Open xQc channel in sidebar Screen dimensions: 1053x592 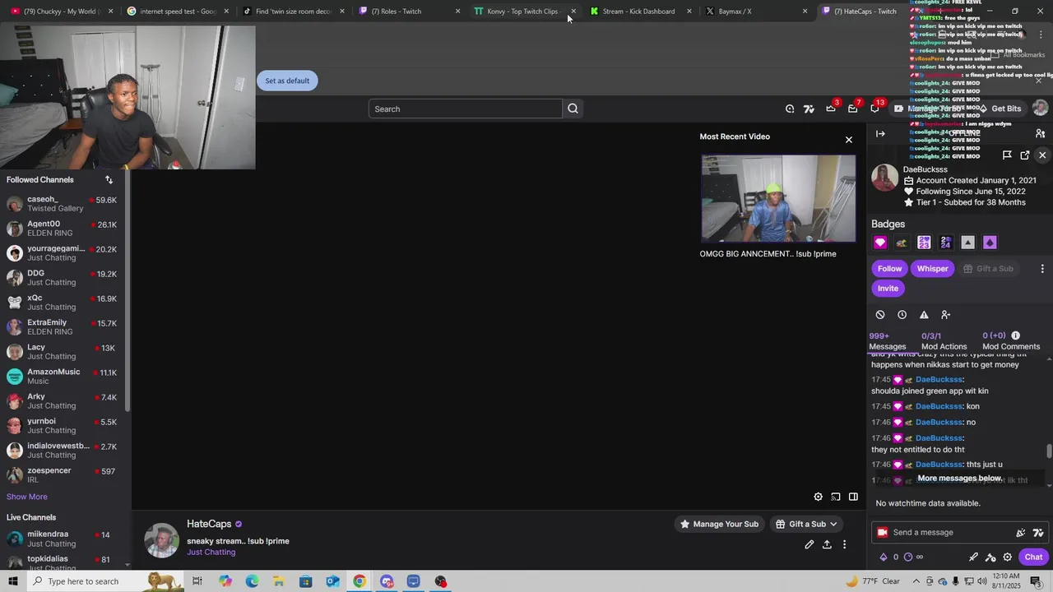[63, 303]
